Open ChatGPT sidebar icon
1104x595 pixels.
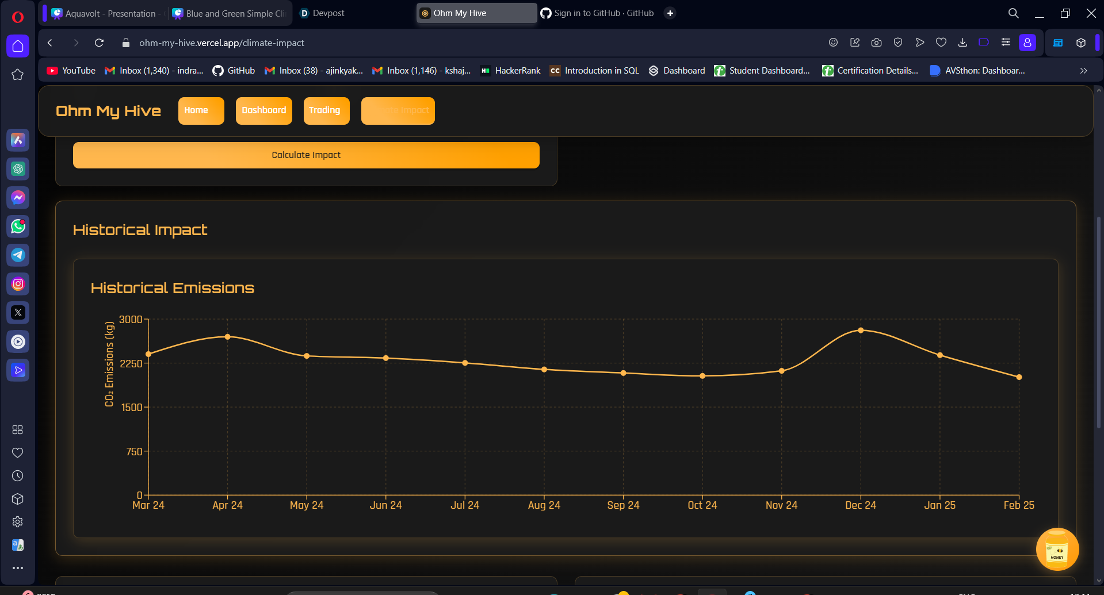pyautogui.click(x=18, y=169)
